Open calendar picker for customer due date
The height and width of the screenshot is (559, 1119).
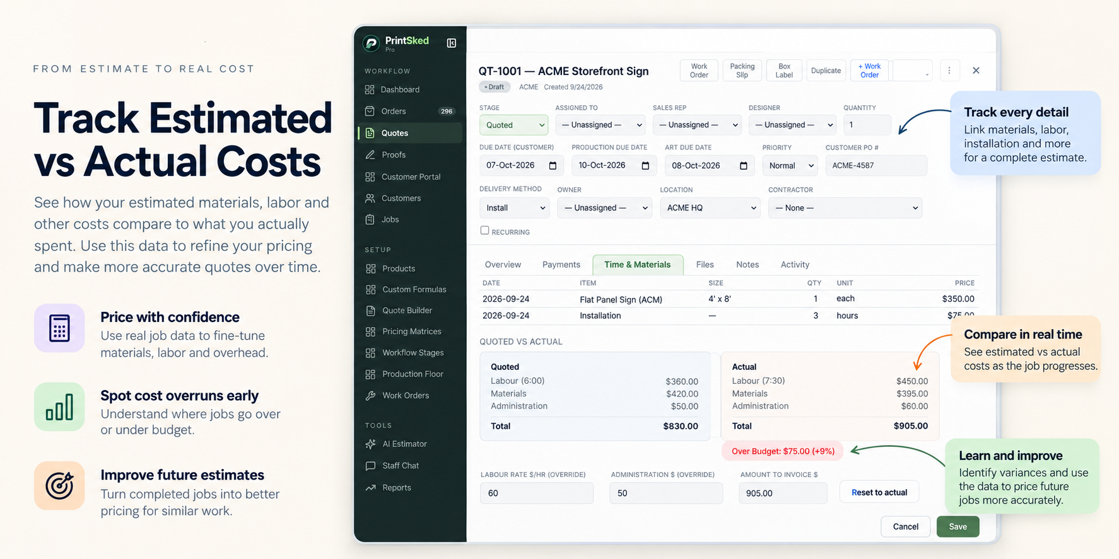click(x=553, y=166)
